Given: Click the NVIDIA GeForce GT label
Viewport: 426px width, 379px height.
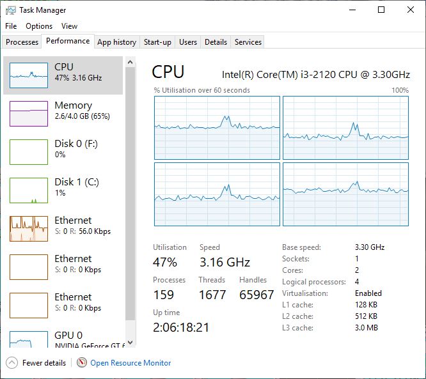Looking at the screenshot, I should click(x=90, y=345).
